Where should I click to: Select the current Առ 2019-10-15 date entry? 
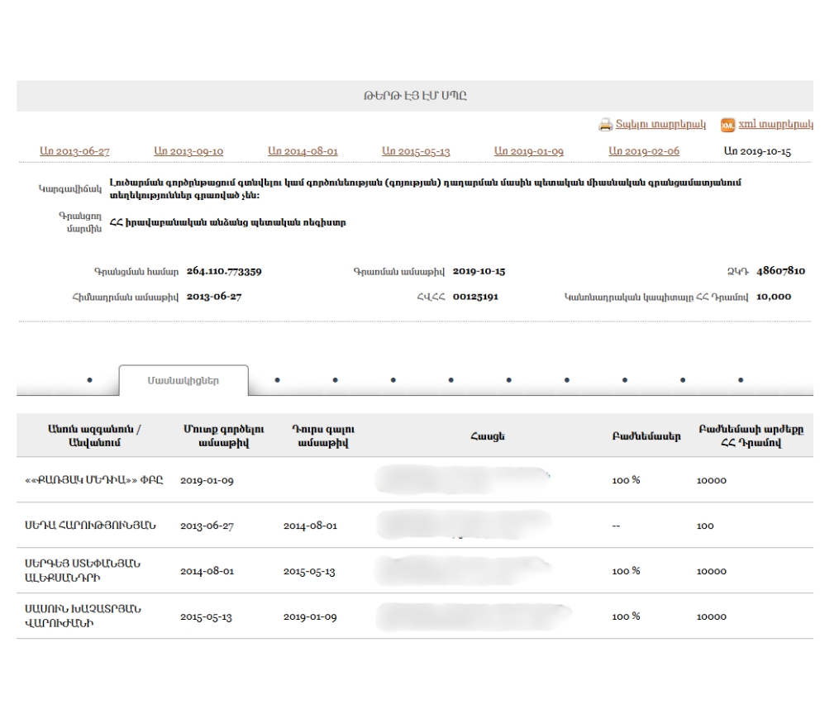(757, 151)
